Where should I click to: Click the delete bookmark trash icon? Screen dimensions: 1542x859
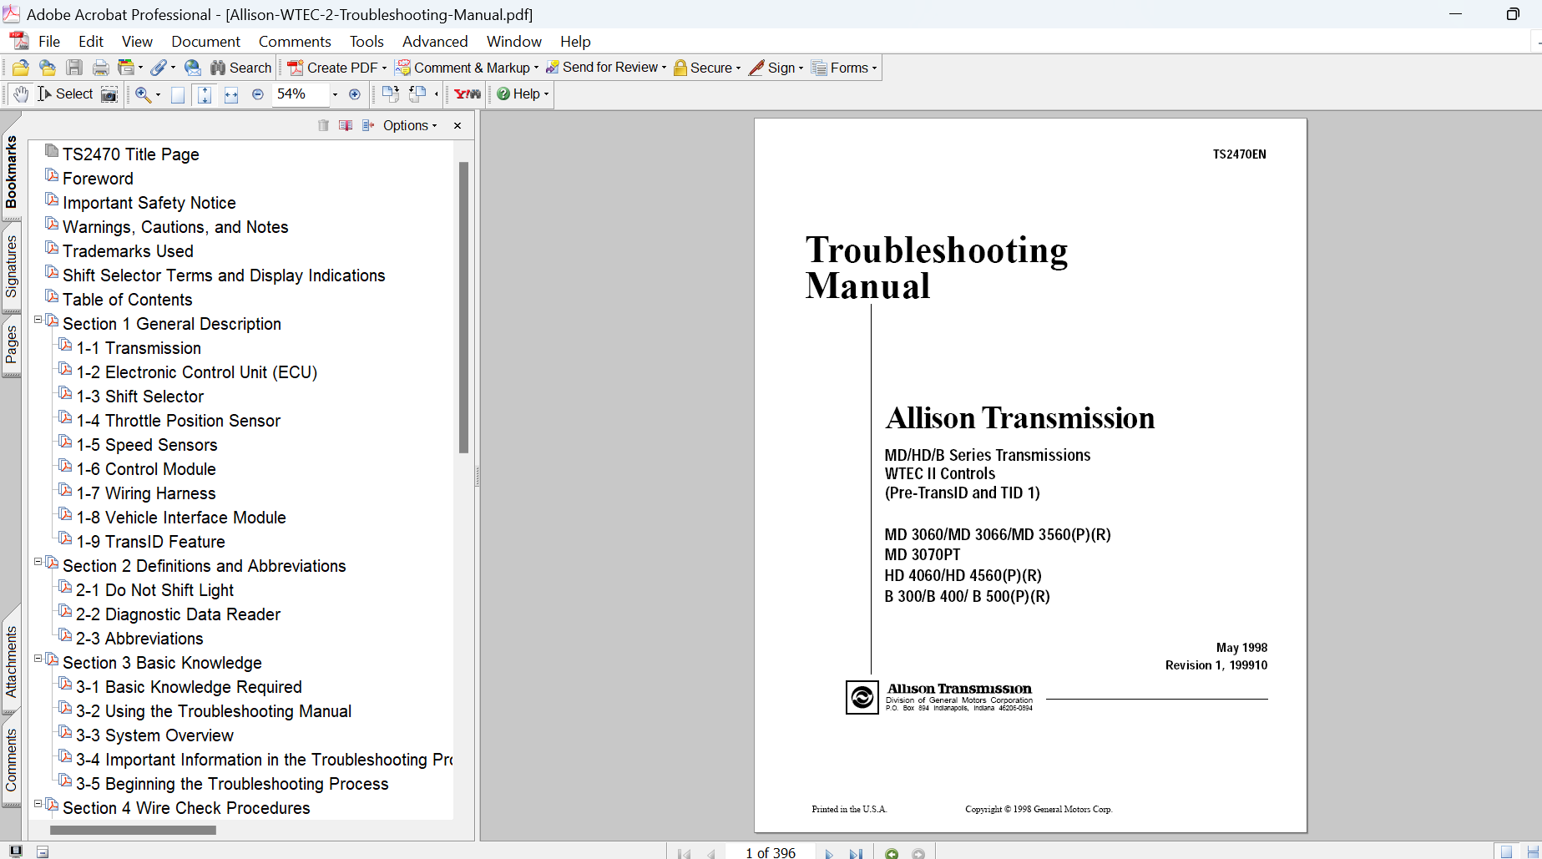323,125
